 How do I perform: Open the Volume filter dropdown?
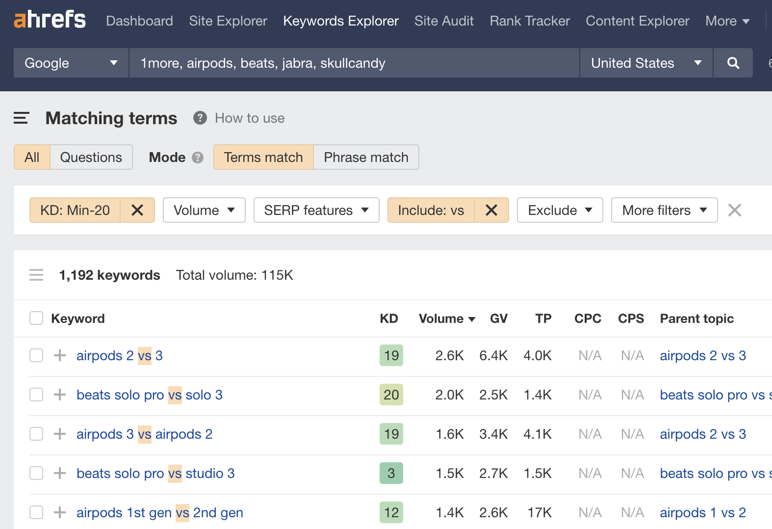pos(204,210)
